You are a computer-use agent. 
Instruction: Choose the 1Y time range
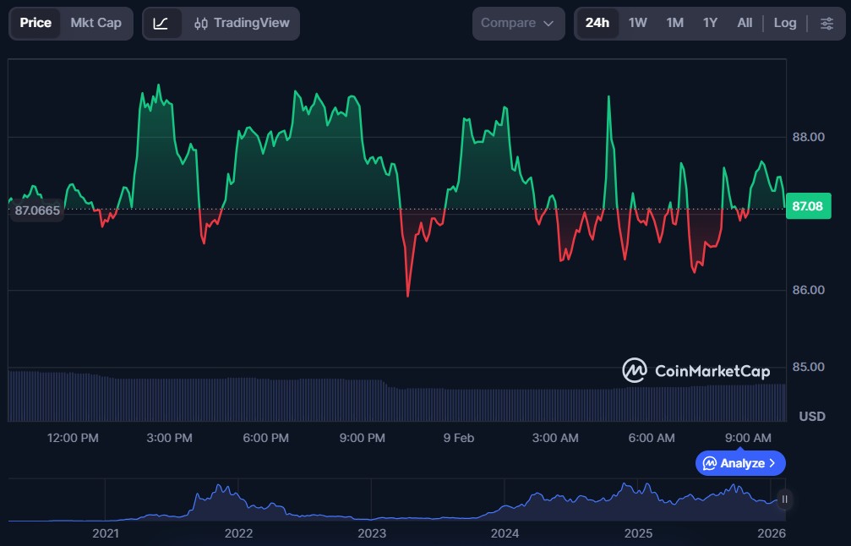click(x=710, y=23)
